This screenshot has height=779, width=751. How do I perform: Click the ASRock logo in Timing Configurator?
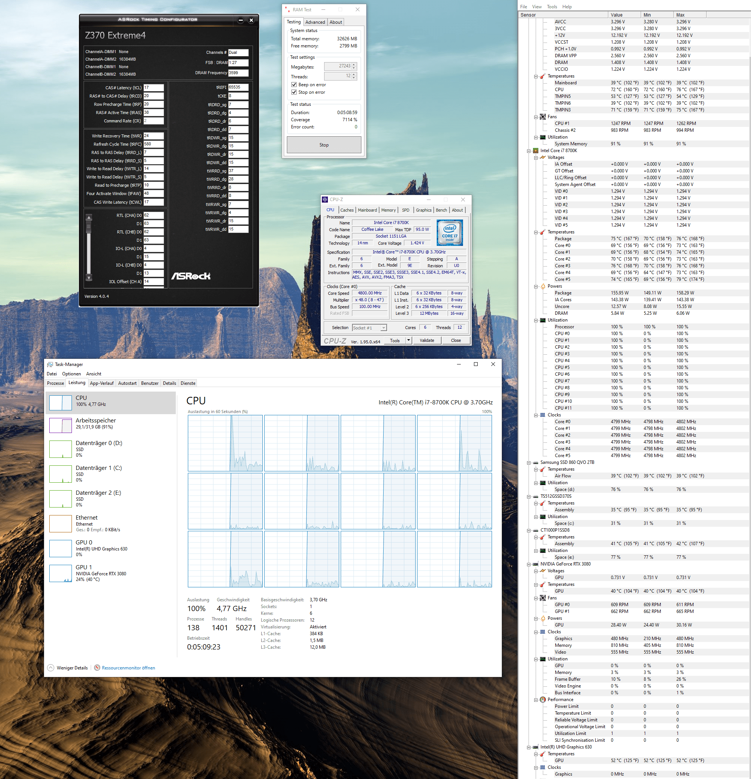191,276
